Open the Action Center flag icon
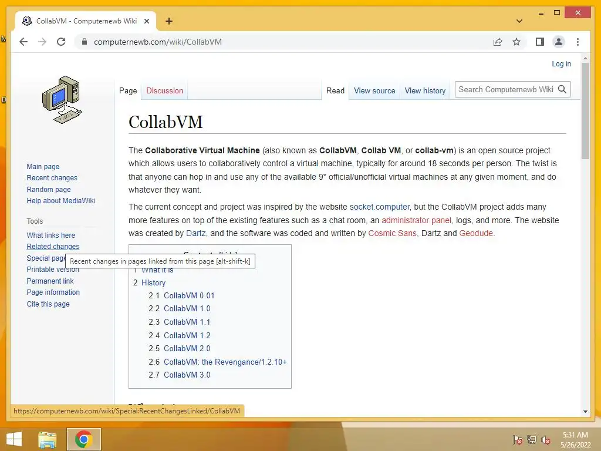Image resolution: width=601 pixels, height=451 pixels. (517, 440)
